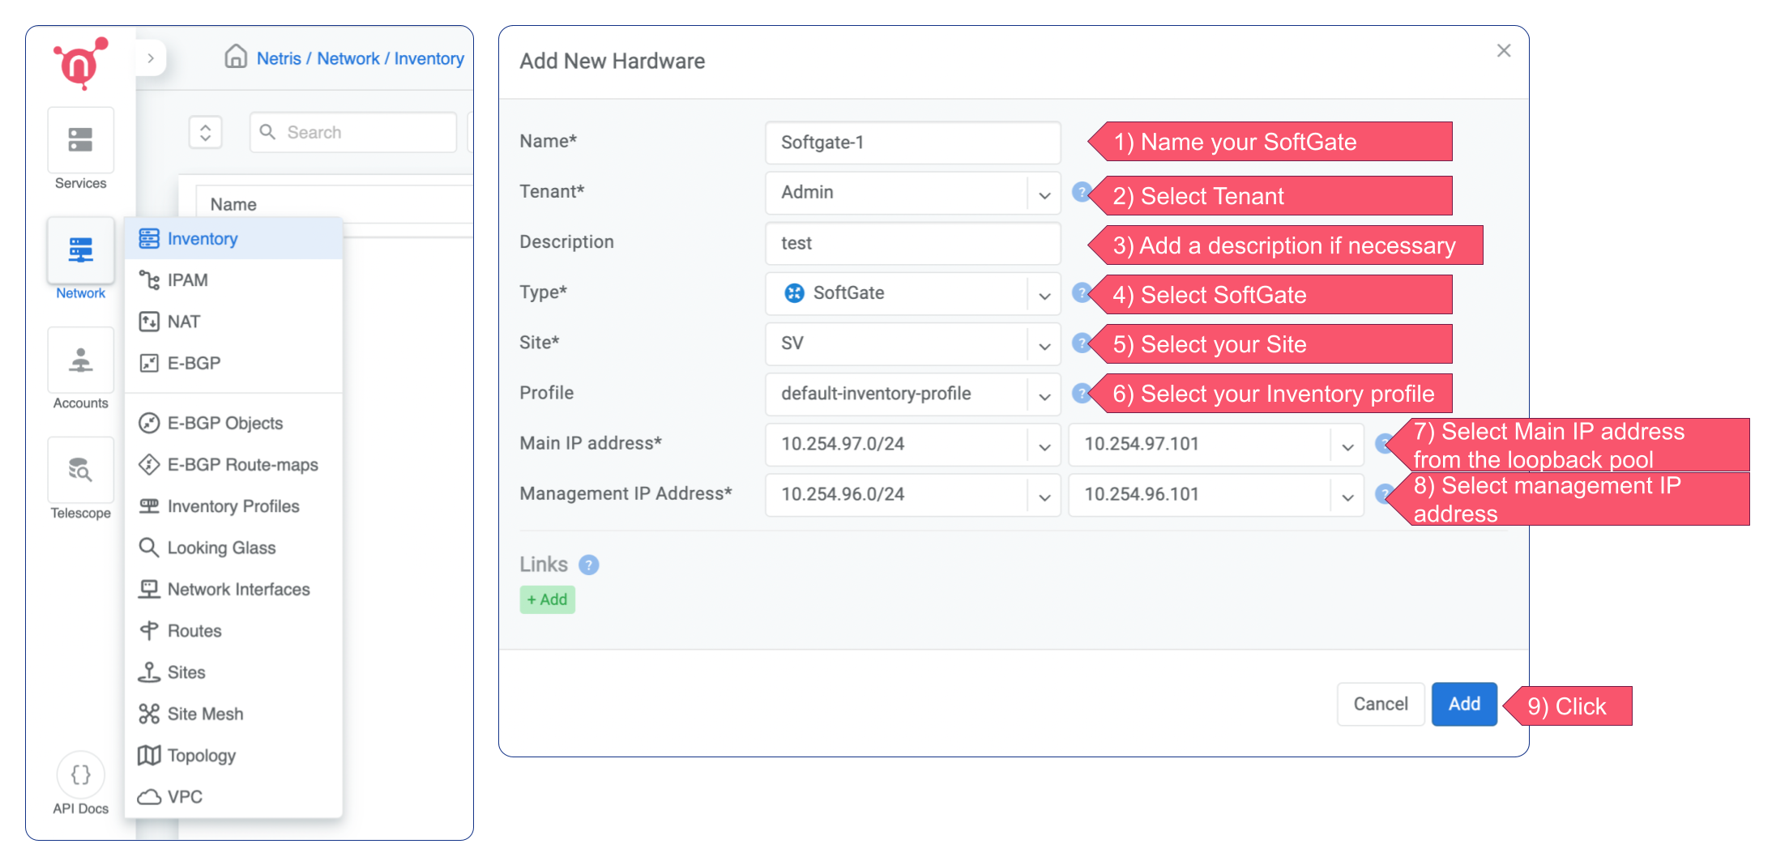The width and height of the screenshot is (1772, 861).
Task: Open the Telescope sidebar icon
Action: tap(80, 471)
